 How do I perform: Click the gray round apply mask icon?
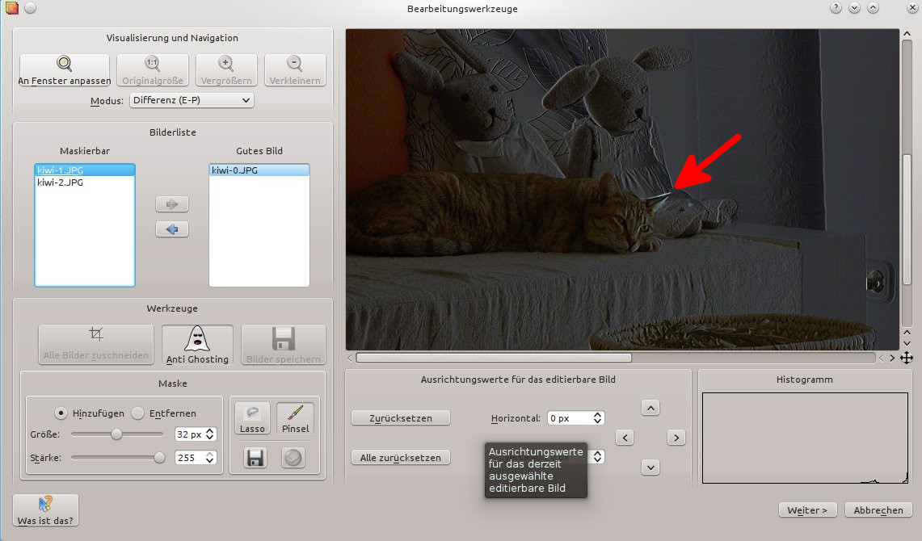(293, 458)
